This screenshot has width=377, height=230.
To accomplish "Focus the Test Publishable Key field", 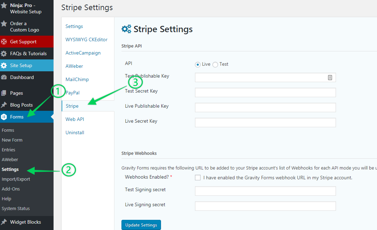I will pyautogui.click(x=265, y=78).
